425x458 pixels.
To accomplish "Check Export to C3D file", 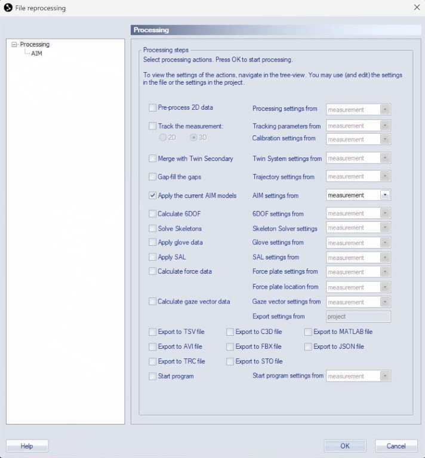I will click(230, 332).
